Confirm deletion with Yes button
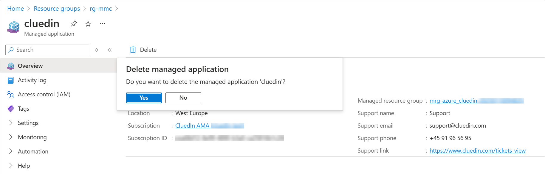 144,98
